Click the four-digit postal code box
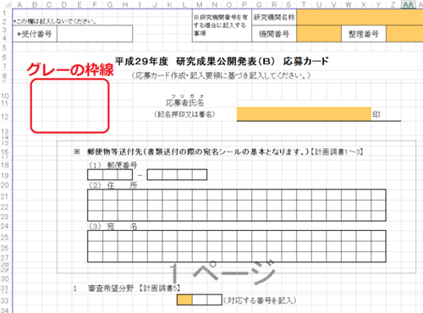This screenshot has width=423, height=313. pyautogui.click(x=177, y=175)
